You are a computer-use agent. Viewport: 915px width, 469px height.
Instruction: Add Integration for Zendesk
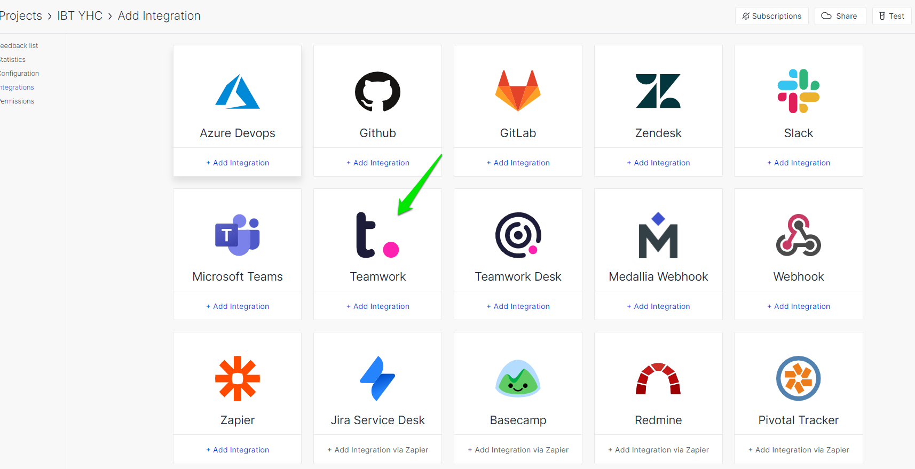point(658,163)
